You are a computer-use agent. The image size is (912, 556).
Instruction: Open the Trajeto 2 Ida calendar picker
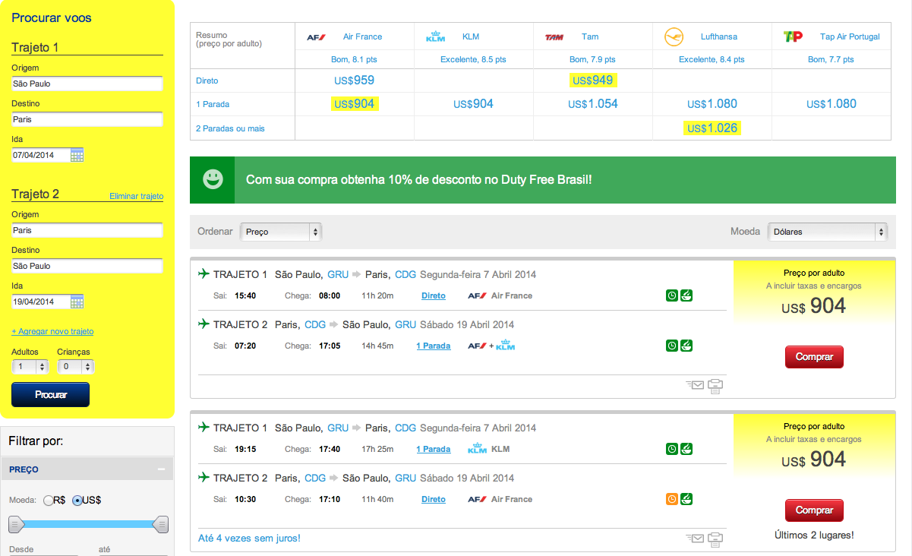(77, 302)
